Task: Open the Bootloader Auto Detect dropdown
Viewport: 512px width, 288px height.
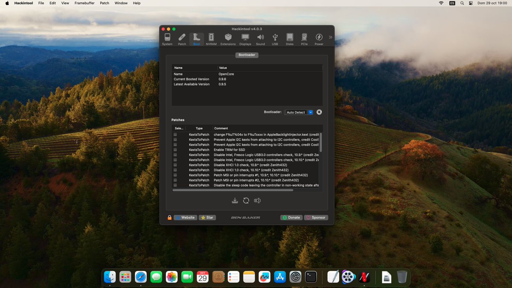Action: (x=299, y=112)
